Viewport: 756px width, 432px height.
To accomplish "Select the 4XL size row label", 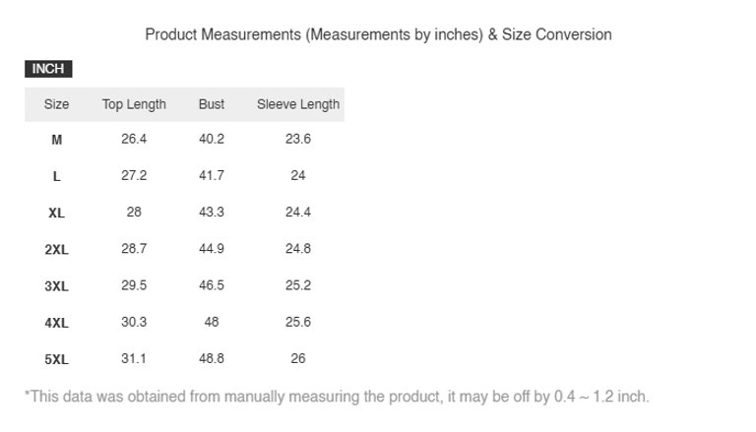I will point(56,323).
